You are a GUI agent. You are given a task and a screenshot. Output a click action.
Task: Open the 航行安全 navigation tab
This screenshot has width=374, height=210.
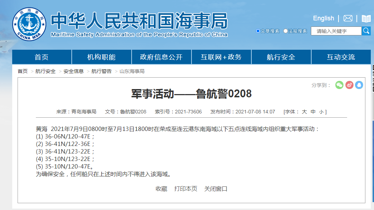(x=281, y=57)
